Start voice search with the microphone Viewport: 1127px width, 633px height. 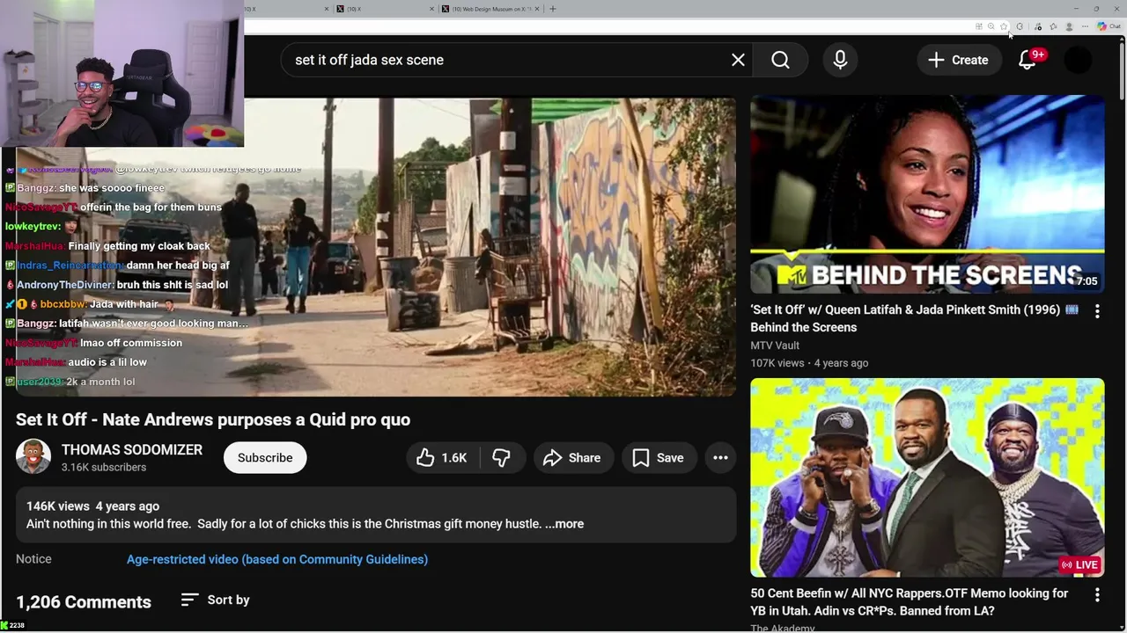tap(840, 60)
